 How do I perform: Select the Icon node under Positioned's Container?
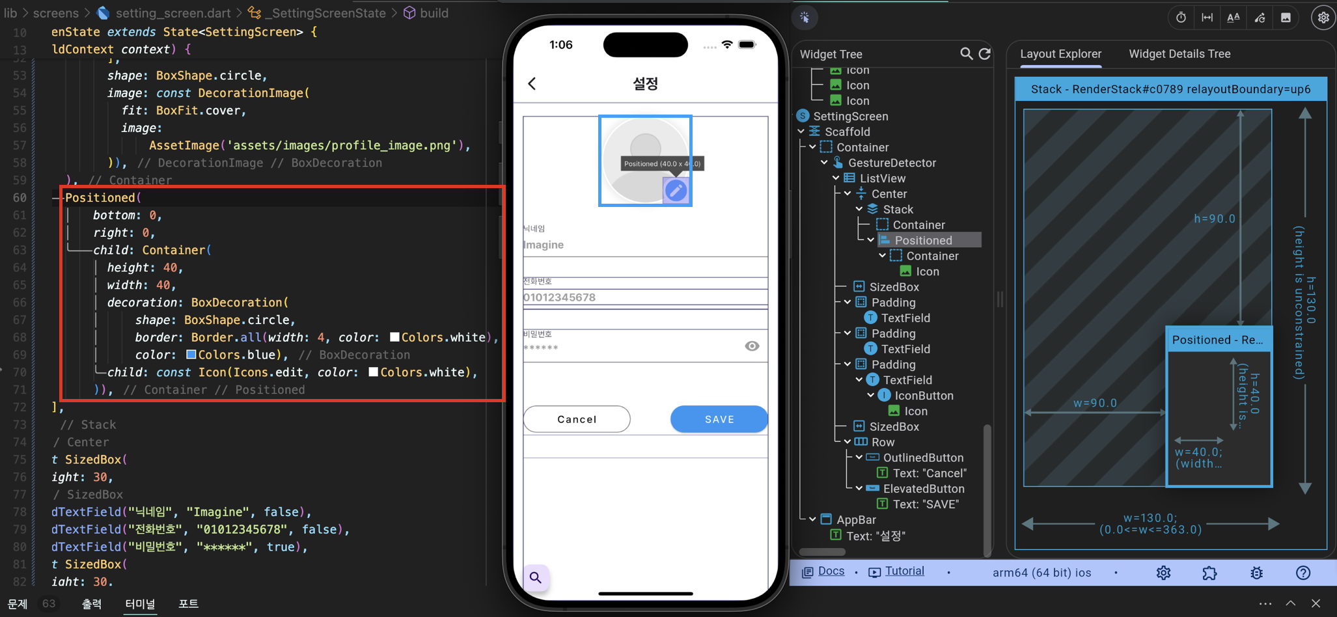[919, 271]
